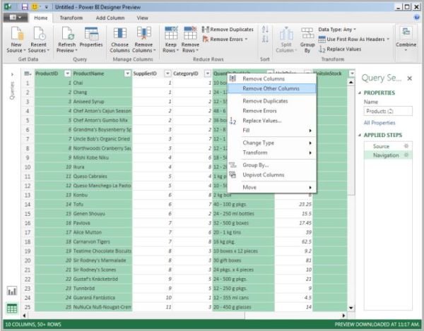Open settings gear for Navigation step
This screenshot has height=331, width=424.
coord(406,155)
